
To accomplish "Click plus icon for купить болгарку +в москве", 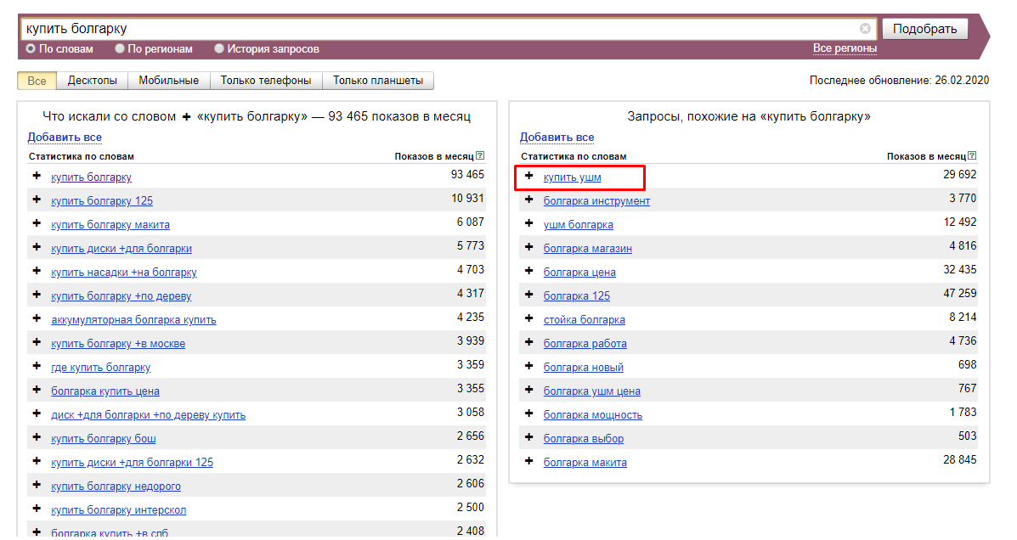I will (37, 342).
